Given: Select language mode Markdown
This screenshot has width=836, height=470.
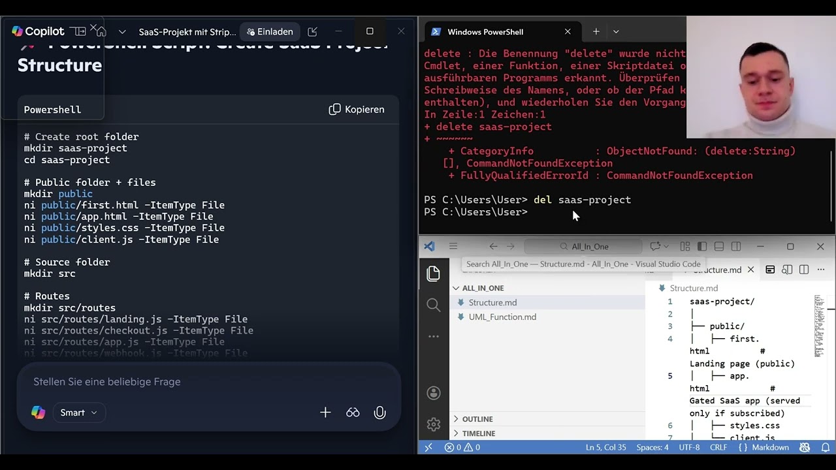Looking at the screenshot, I should click(764, 447).
